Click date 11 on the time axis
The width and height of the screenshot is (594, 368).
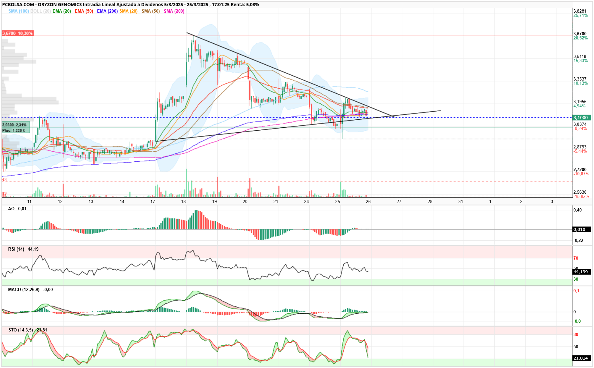pos(29,201)
